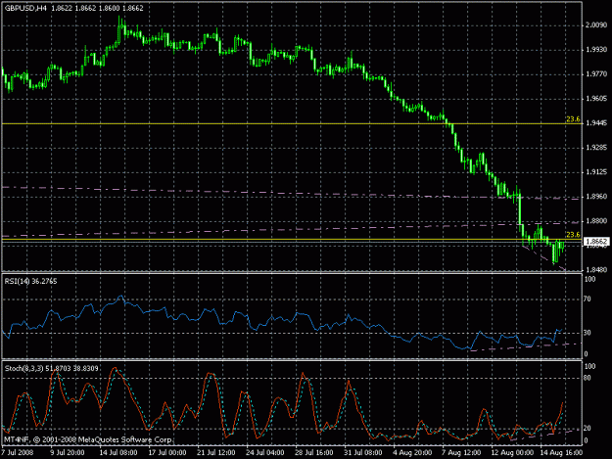Click the 14 Aug 16:00 time label

click(x=561, y=452)
